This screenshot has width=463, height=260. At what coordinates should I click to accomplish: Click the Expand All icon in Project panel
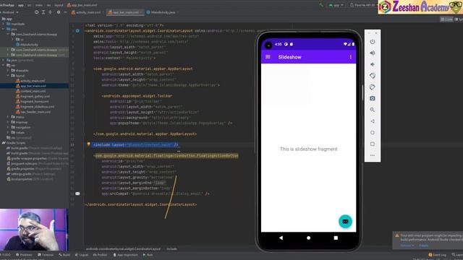click(43, 12)
